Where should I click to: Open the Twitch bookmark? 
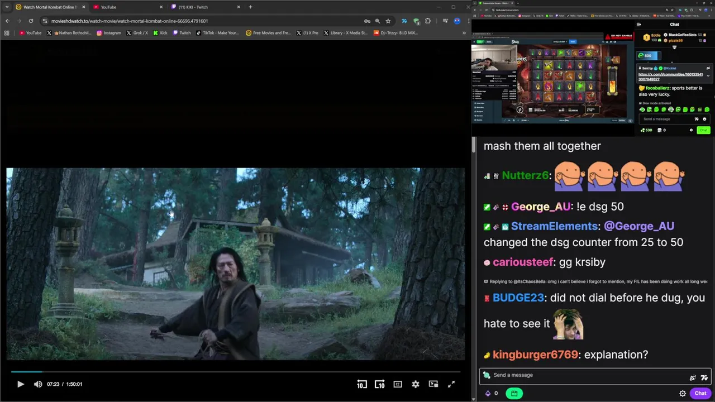[182, 33]
